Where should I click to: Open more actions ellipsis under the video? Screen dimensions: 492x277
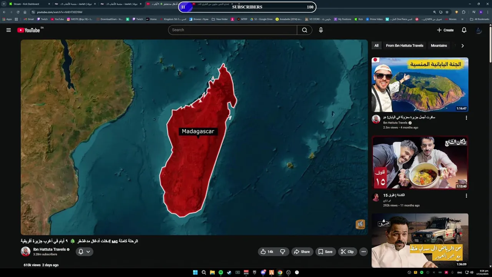(x=364, y=252)
